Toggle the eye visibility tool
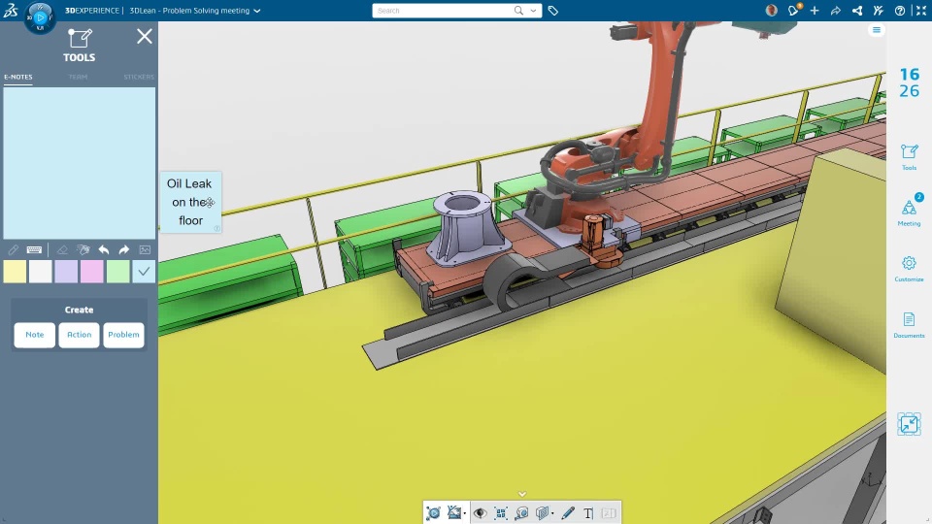This screenshot has height=524, width=932. (480, 513)
